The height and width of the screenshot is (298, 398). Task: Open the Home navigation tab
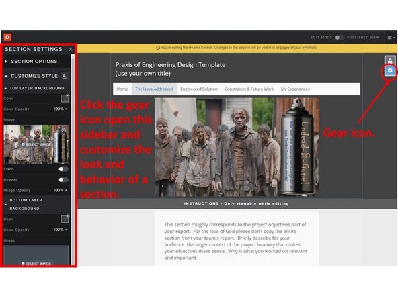[x=122, y=89]
